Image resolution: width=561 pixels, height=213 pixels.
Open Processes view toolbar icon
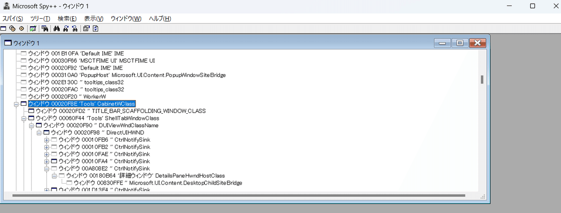click(13, 28)
